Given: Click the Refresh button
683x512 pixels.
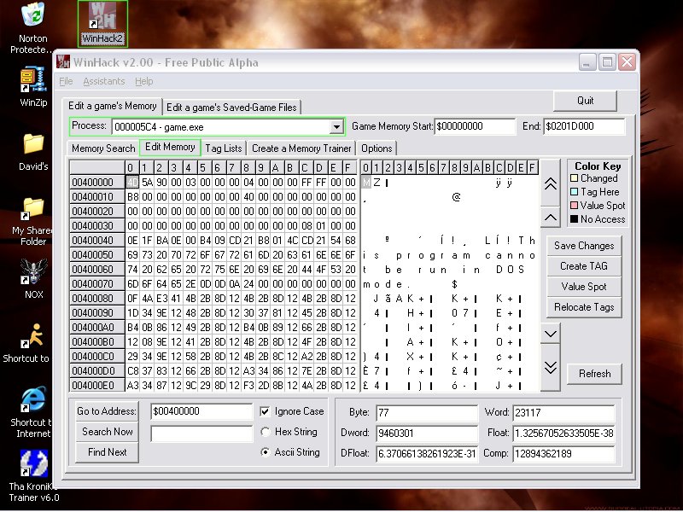Looking at the screenshot, I should tap(594, 374).
